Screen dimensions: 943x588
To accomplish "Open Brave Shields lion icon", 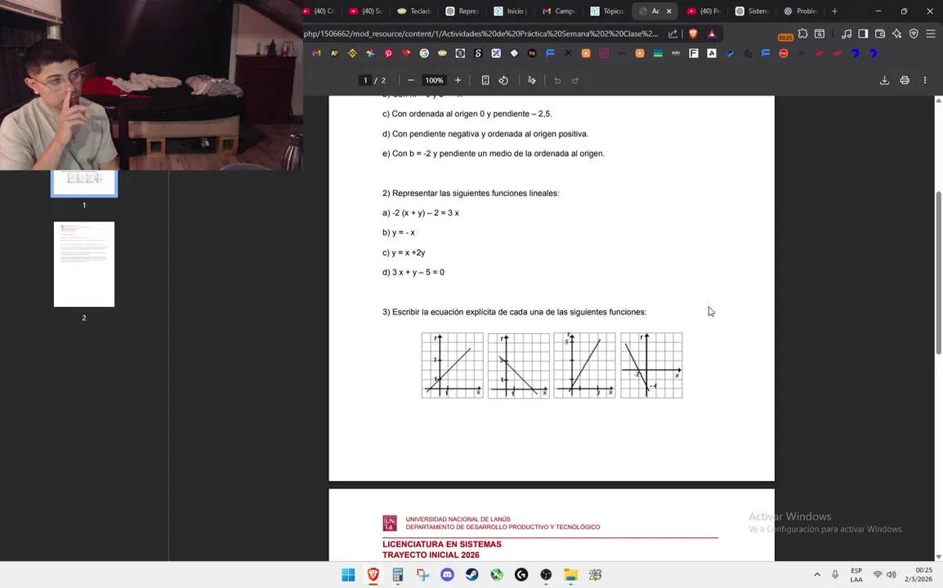I will click(x=694, y=33).
